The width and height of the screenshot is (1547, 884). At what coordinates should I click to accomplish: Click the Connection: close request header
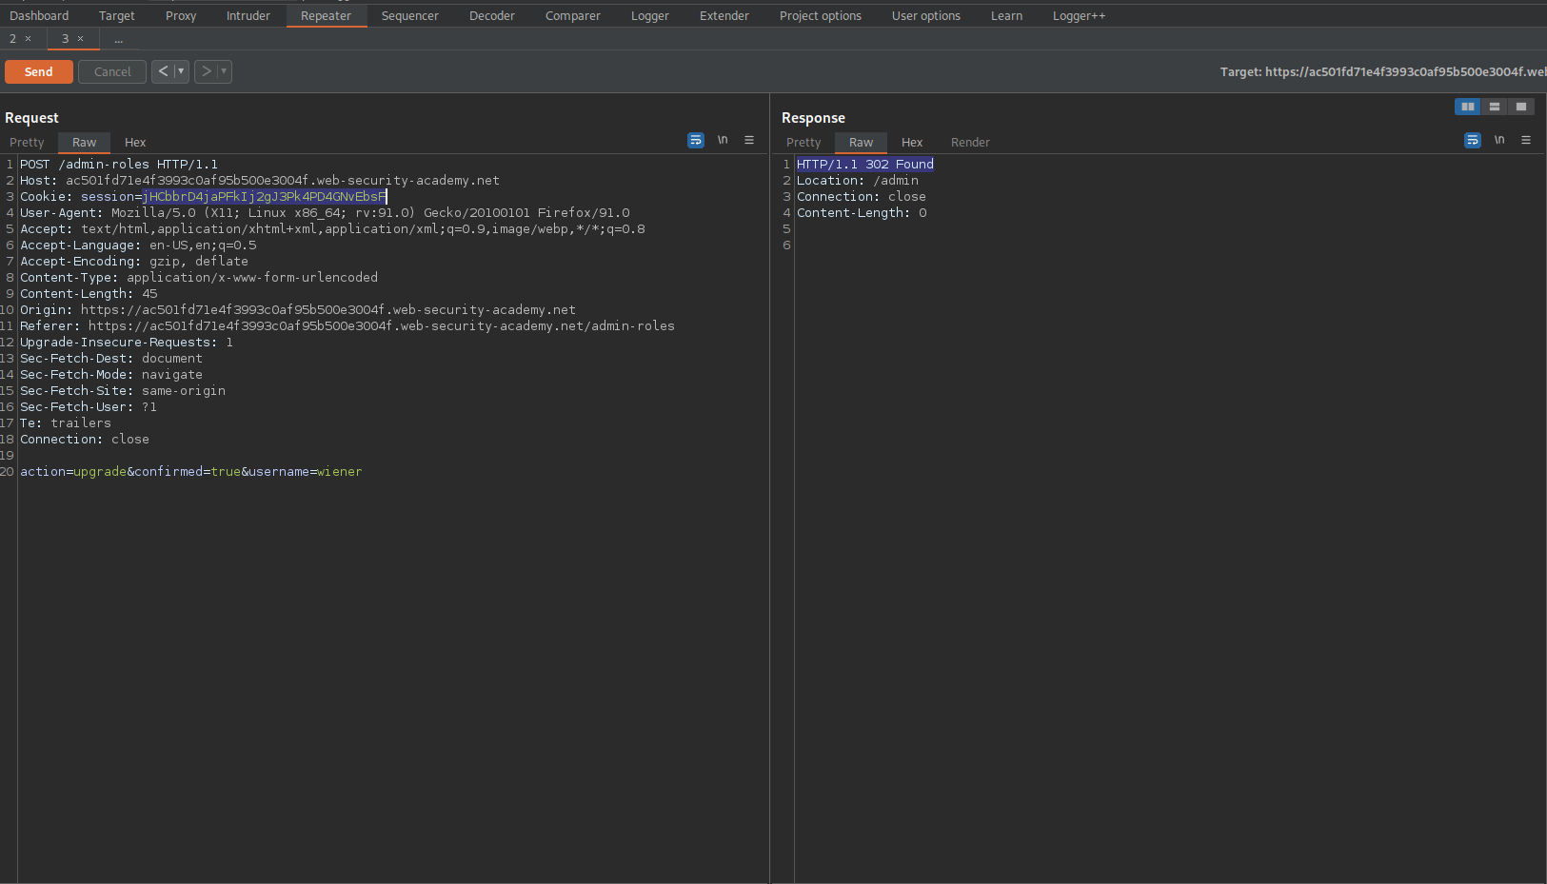click(x=85, y=439)
